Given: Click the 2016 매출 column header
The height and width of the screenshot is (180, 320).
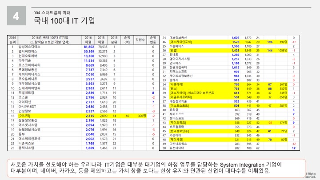Looking at the screenshot, I should (x=88, y=40).
